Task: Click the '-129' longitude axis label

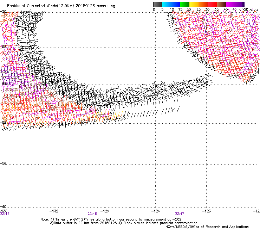Action: point(105,211)
